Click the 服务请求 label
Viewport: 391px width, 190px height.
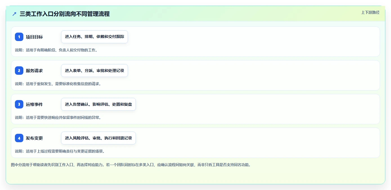[34, 71]
